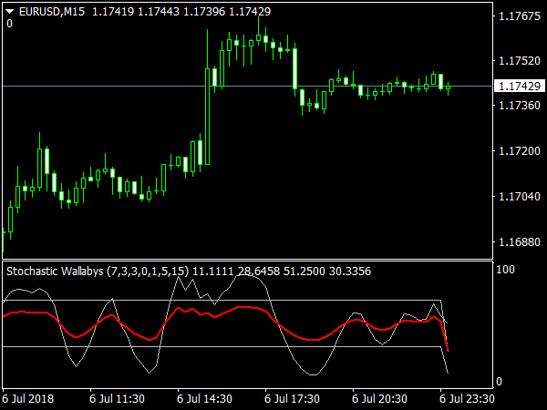The height and width of the screenshot is (410, 547).
Task: Select the 1.17675 price scale label
Action: click(520, 16)
